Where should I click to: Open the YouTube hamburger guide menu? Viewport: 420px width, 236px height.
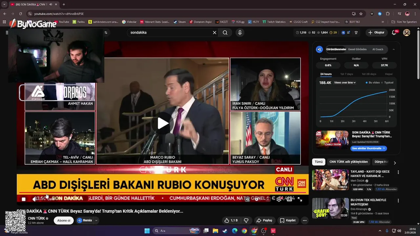[7, 32]
